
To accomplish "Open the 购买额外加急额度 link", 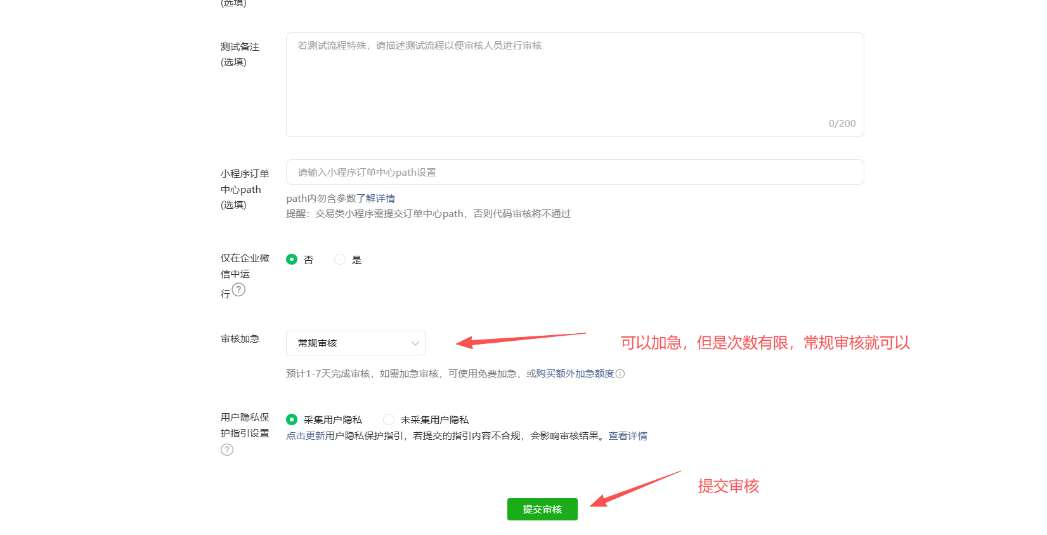I will tap(575, 374).
